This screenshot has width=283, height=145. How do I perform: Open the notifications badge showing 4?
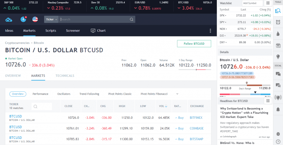tap(23, 19)
